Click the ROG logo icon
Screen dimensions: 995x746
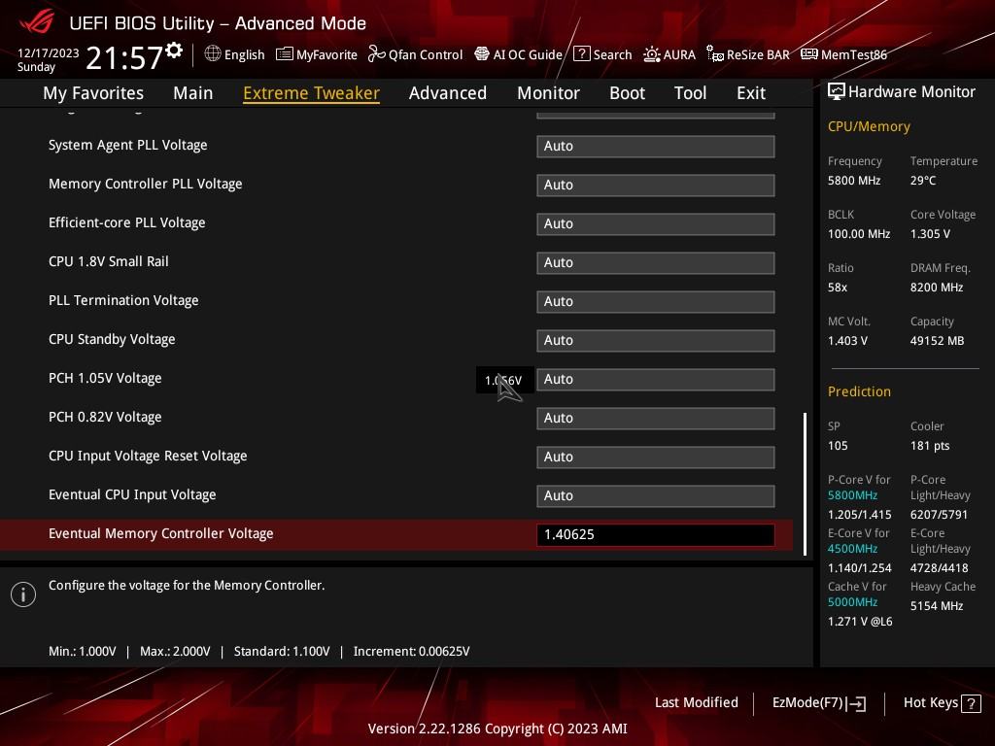coord(37,21)
